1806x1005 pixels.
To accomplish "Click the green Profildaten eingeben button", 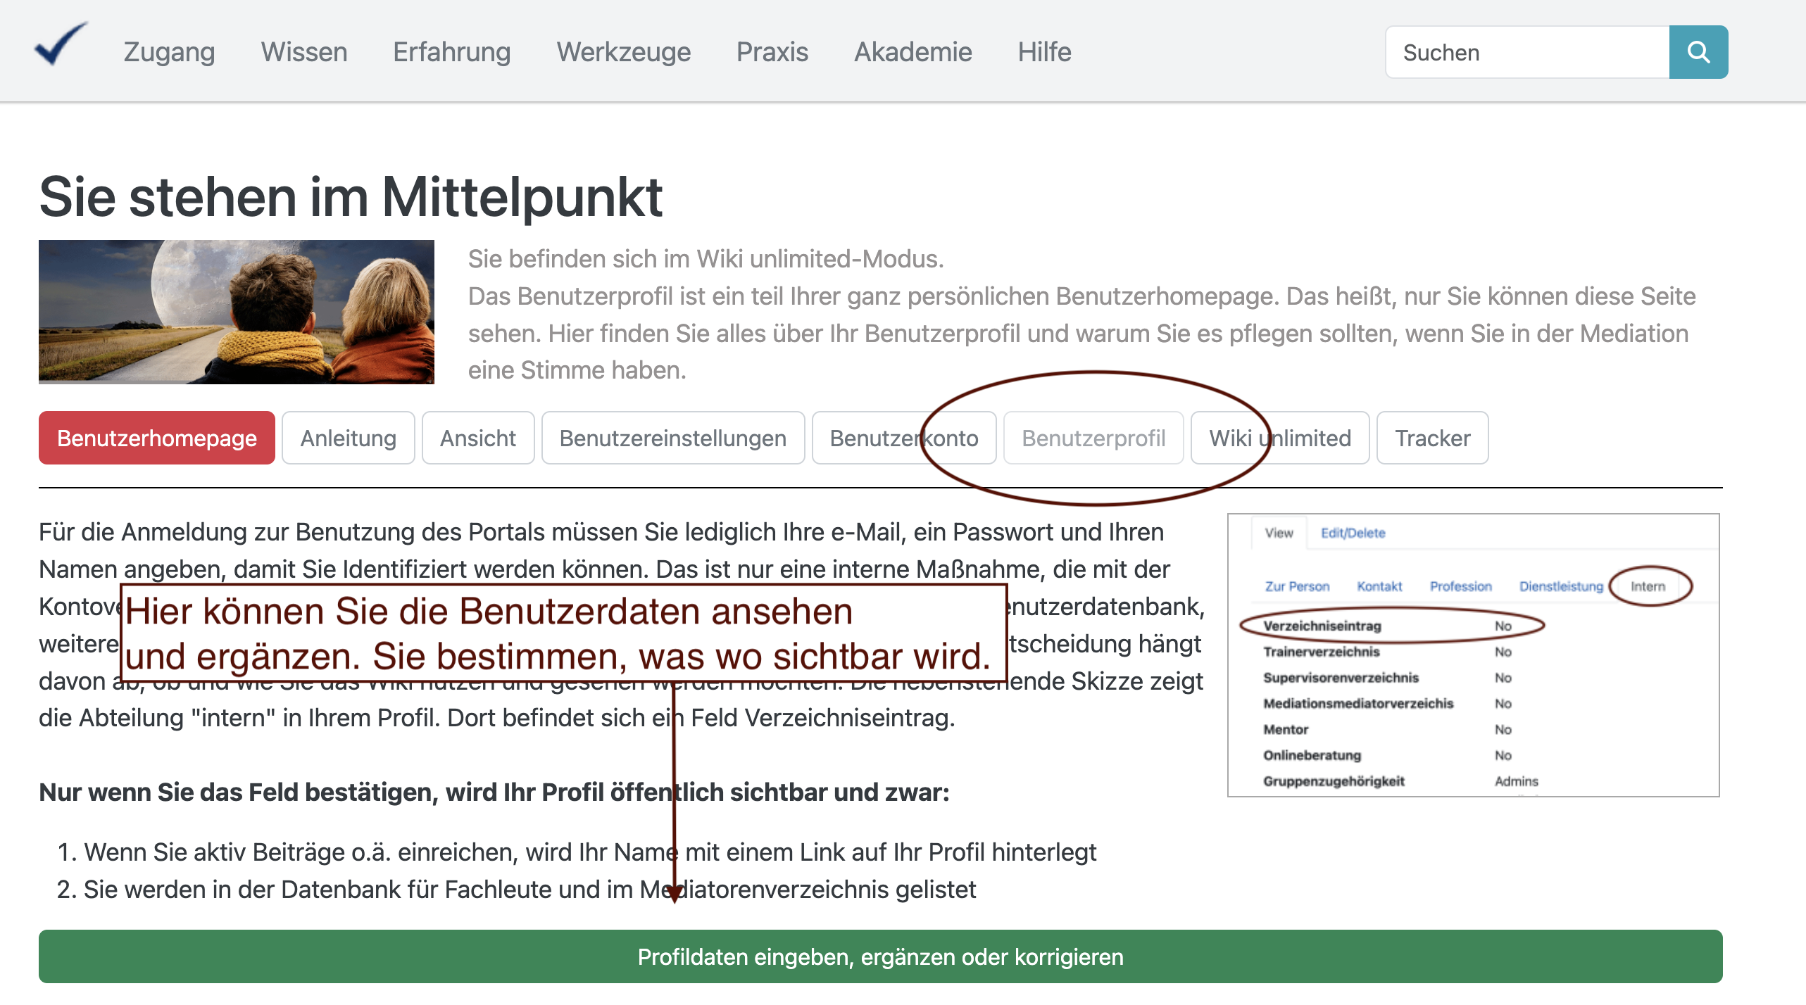I will 880,956.
